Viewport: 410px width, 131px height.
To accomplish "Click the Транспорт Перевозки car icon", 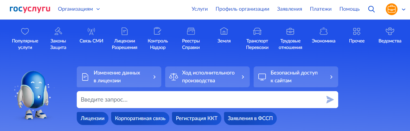I will [x=257, y=32].
